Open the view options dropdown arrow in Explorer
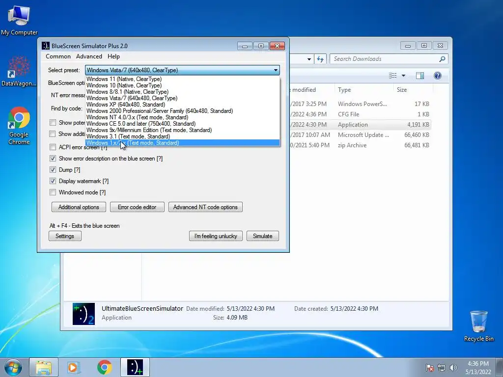The width and height of the screenshot is (503, 377). pyautogui.click(x=404, y=76)
